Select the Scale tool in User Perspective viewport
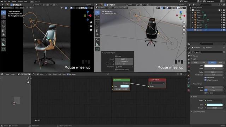 [x=97, y=31]
